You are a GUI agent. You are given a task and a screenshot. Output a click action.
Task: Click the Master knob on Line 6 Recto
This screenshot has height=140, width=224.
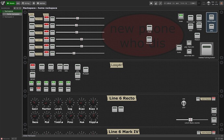pyautogui.click(x=46, y=102)
